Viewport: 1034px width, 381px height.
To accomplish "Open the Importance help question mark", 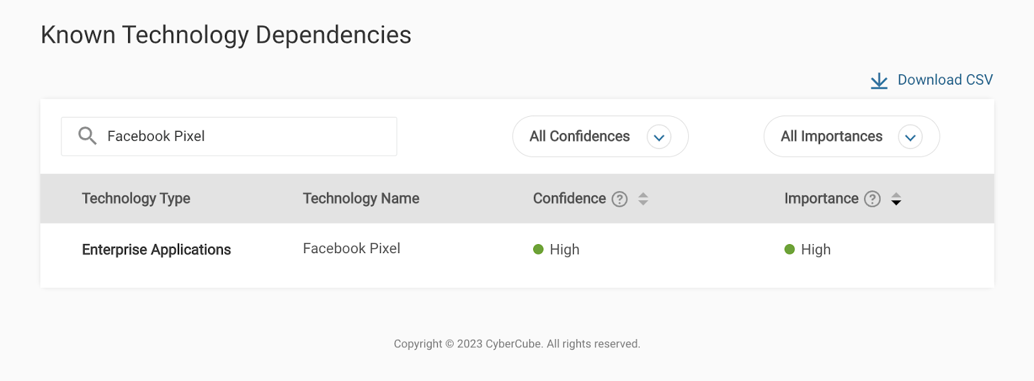I will coord(872,199).
